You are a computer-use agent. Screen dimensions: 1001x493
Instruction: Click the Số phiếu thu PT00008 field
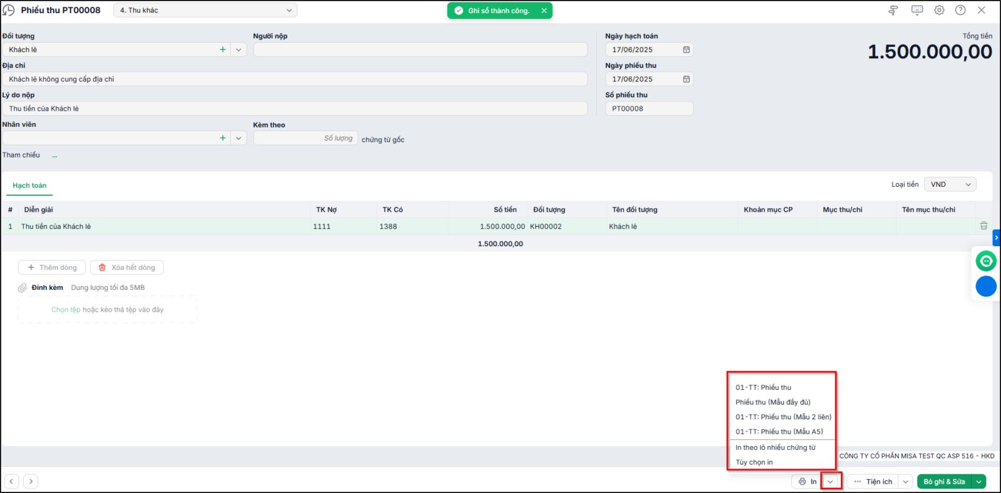click(x=649, y=108)
